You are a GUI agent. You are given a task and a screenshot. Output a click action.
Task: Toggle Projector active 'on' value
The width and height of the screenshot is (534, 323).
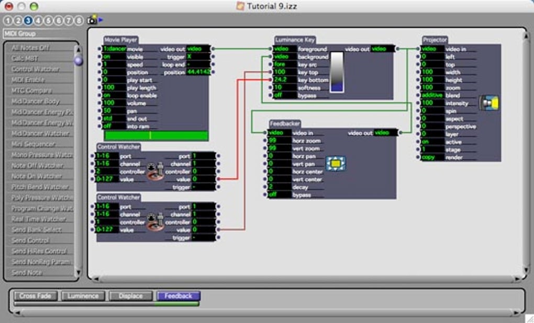coord(433,142)
